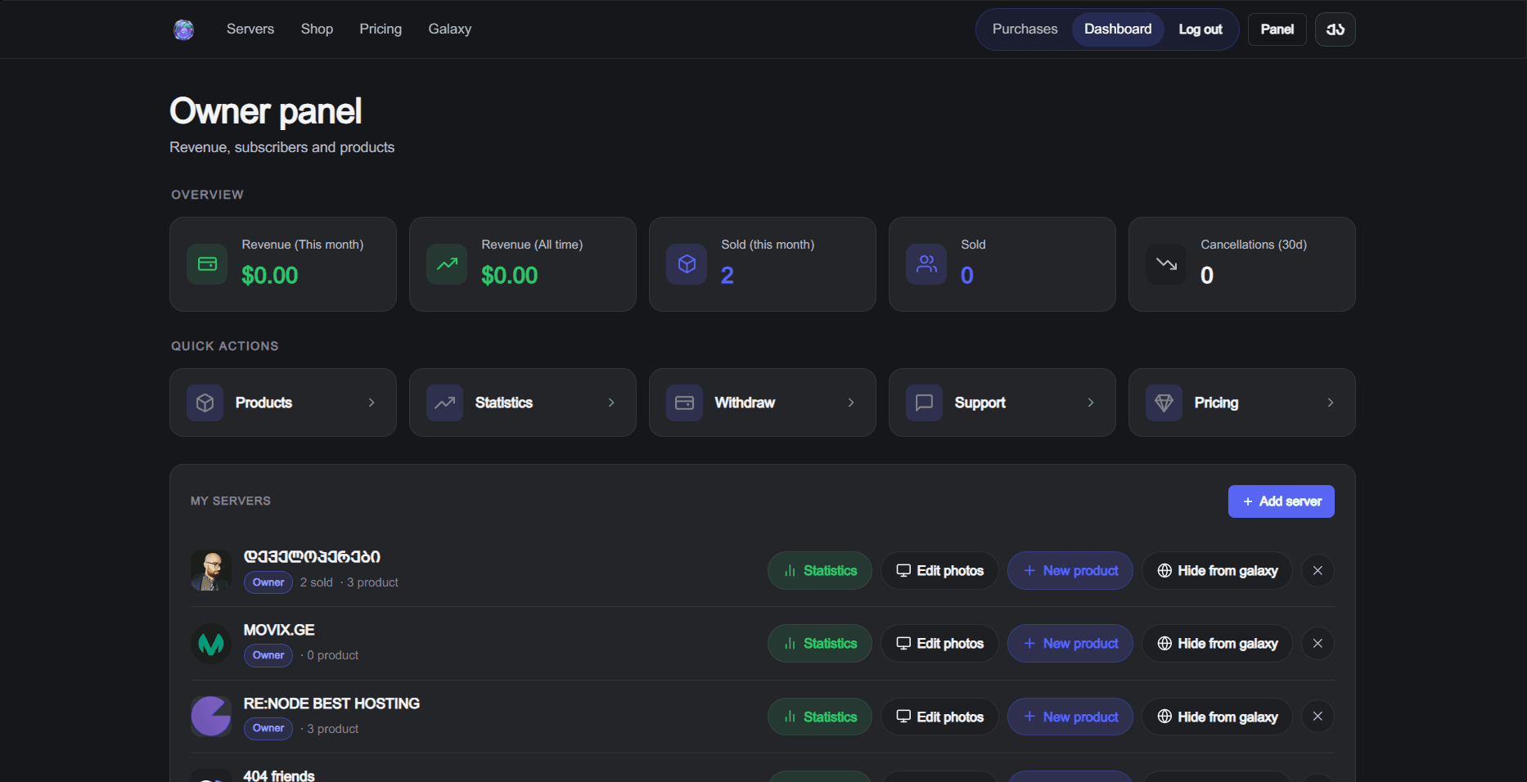1527x782 pixels.
Task: Open the Shop nav link
Action: [x=317, y=29]
